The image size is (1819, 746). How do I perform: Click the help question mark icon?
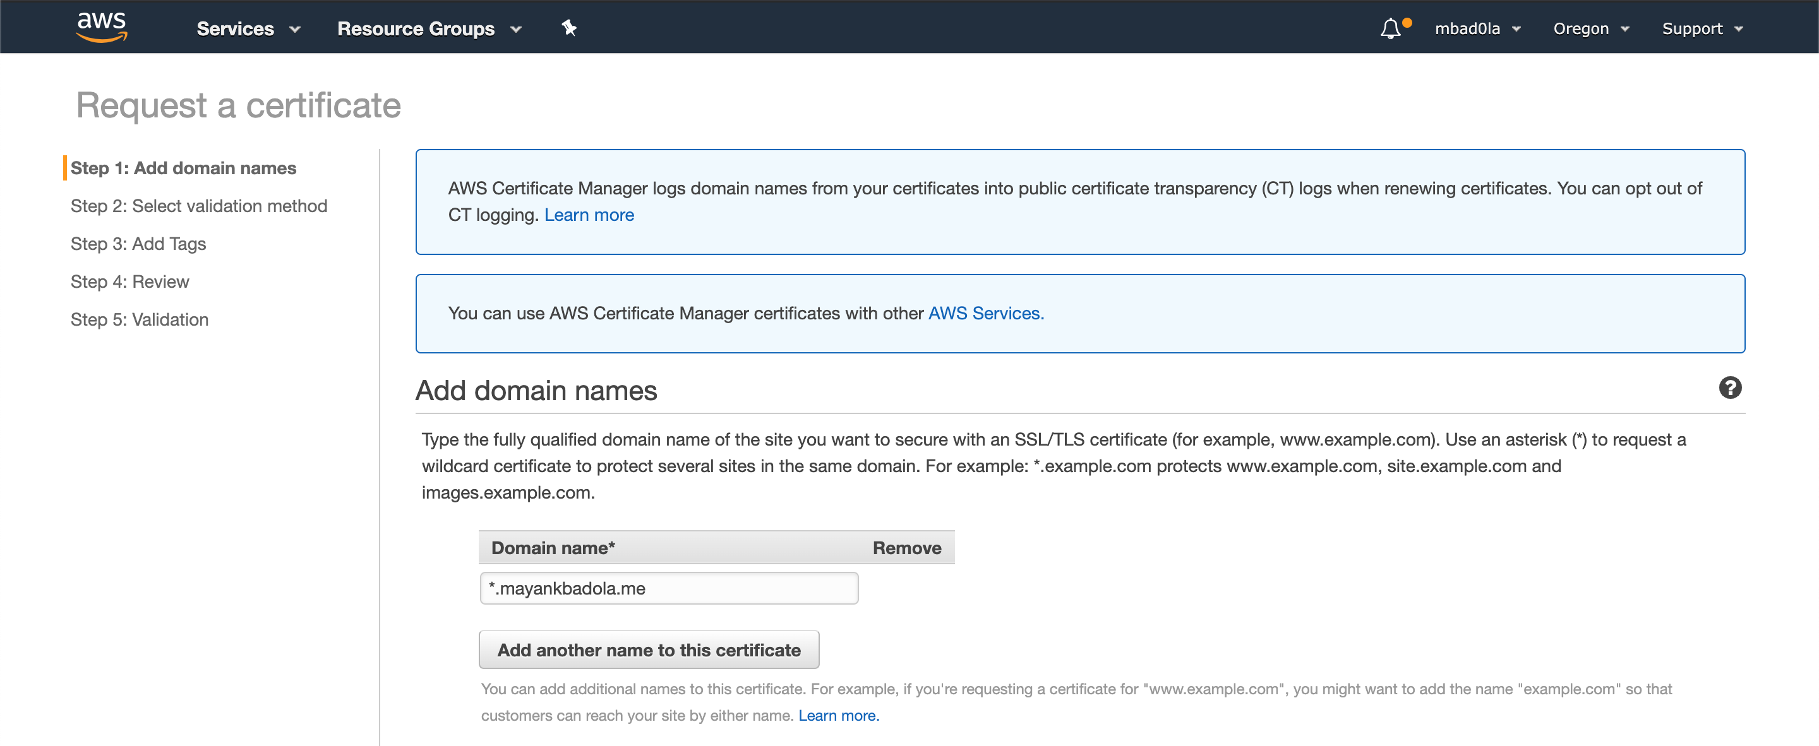click(1730, 388)
